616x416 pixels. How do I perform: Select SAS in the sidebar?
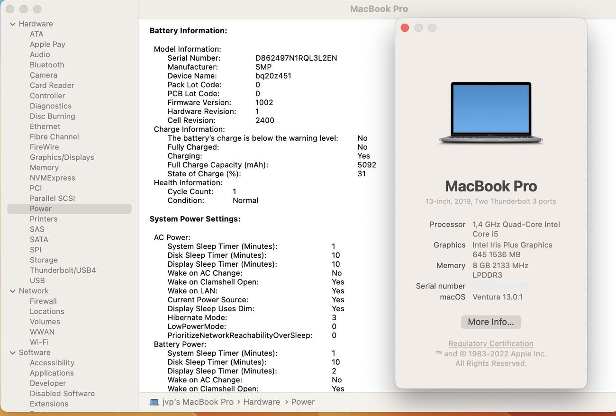[37, 229]
